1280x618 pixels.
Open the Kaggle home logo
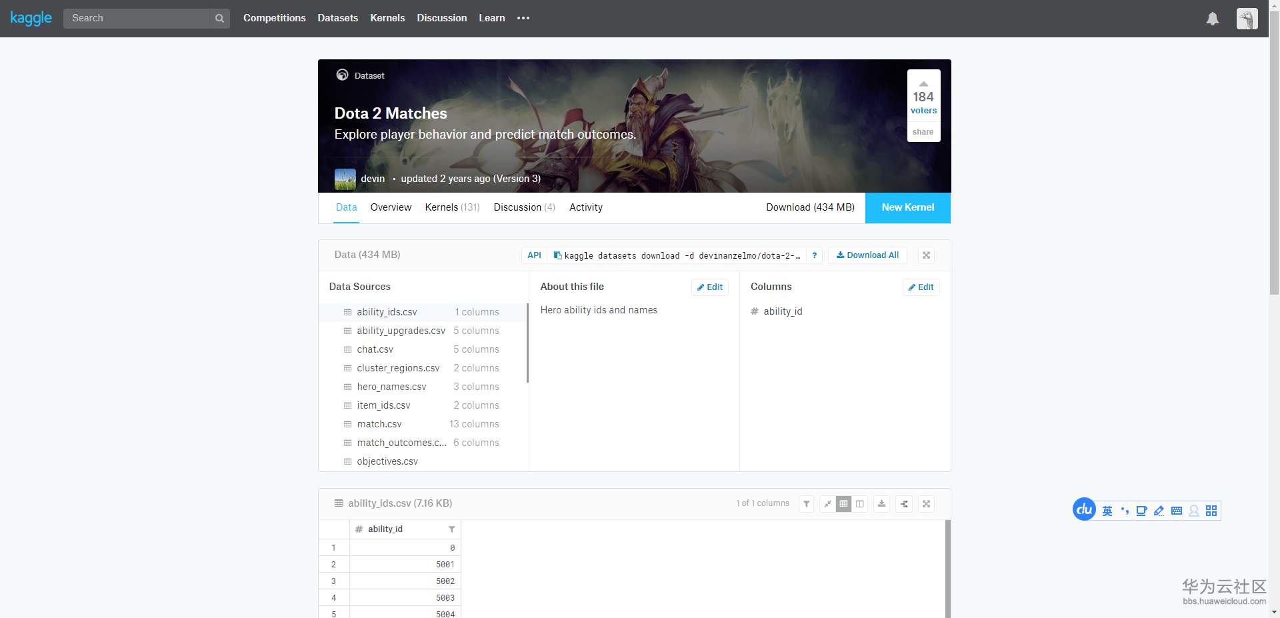[31, 18]
